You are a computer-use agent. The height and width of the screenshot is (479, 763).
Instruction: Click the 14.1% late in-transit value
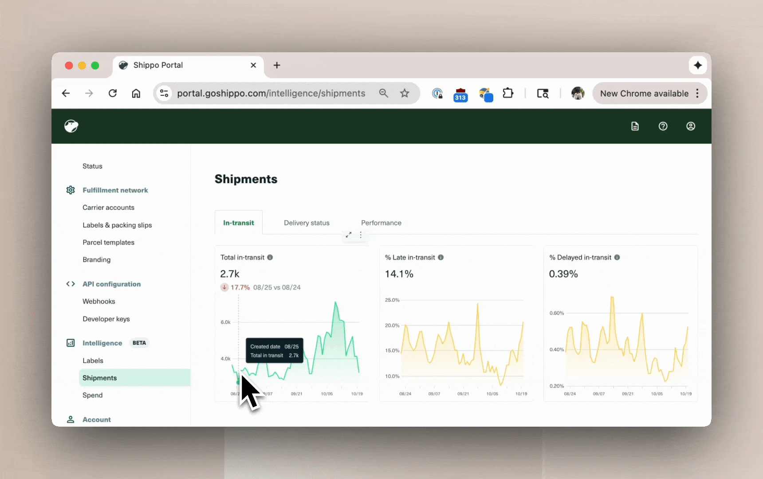[x=399, y=274]
